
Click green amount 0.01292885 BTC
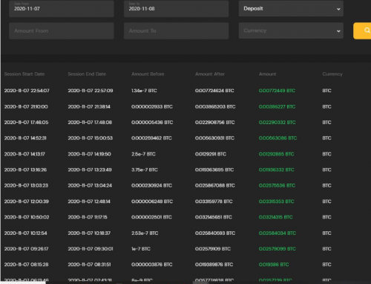pyautogui.click(x=276, y=154)
